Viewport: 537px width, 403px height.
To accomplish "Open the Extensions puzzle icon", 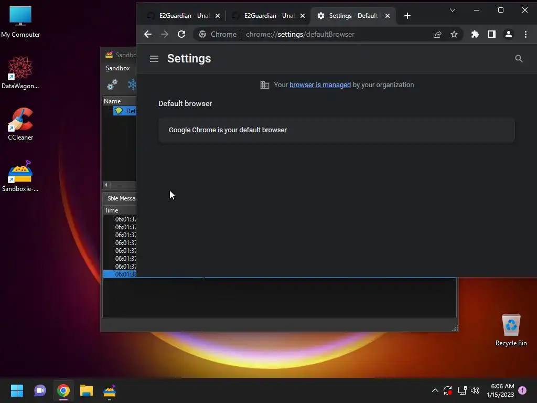I will pyautogui.click(x=475, y=34).
